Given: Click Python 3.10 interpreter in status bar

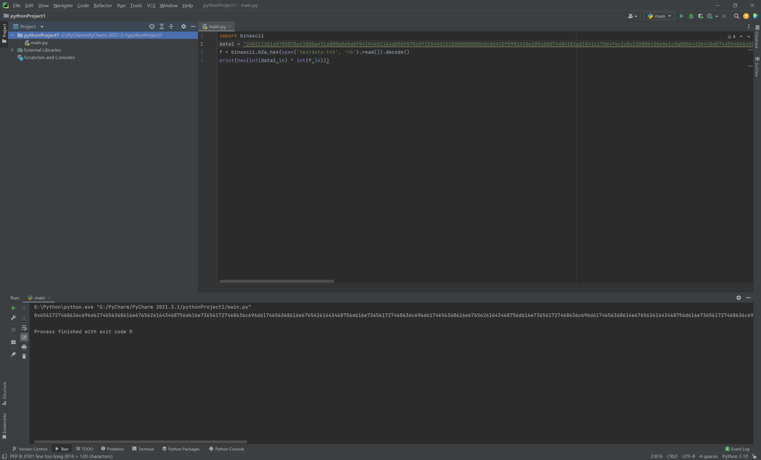Looking at the screenshot, I should tap(735, 456).
